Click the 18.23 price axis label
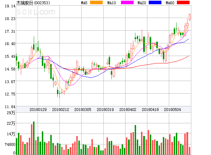Image resolution: width=211 pixels, height=155 pixels. coord(10,19)
